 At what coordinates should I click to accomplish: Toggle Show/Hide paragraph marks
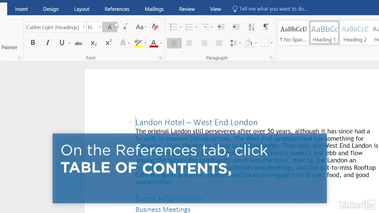[266, 27]
